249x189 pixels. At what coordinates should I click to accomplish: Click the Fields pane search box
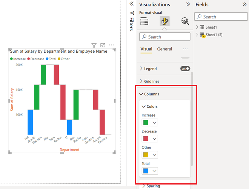(221, 17)
